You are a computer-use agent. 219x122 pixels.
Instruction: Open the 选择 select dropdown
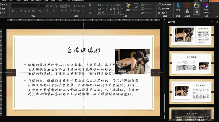click(163, 12)
